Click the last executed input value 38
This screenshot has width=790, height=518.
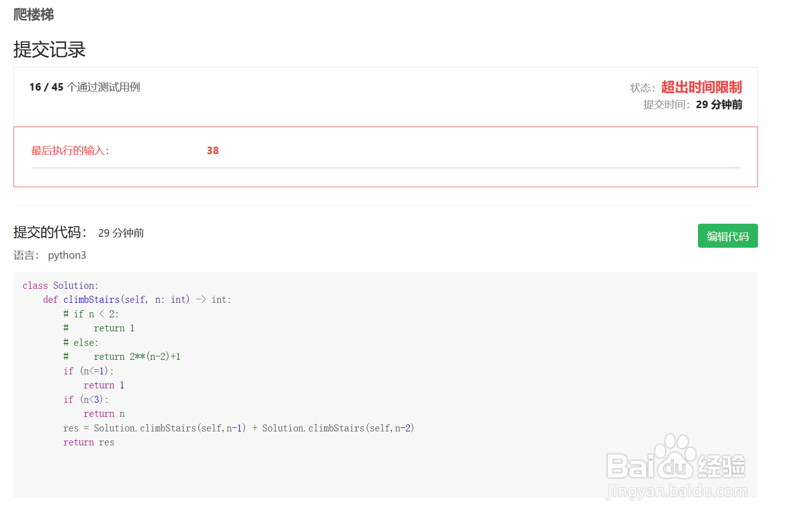213,151
